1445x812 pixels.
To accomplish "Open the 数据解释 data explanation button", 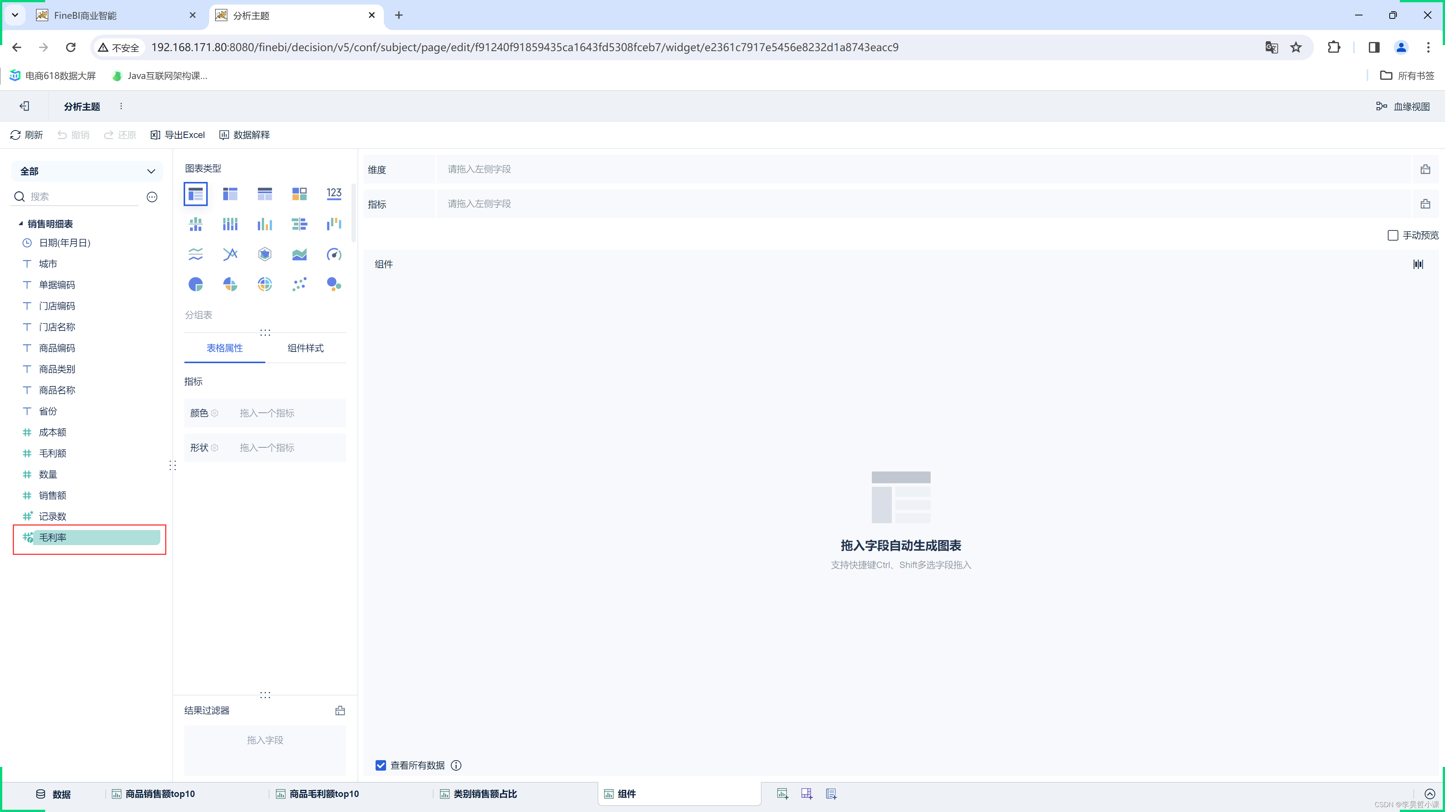I will 244,135.
